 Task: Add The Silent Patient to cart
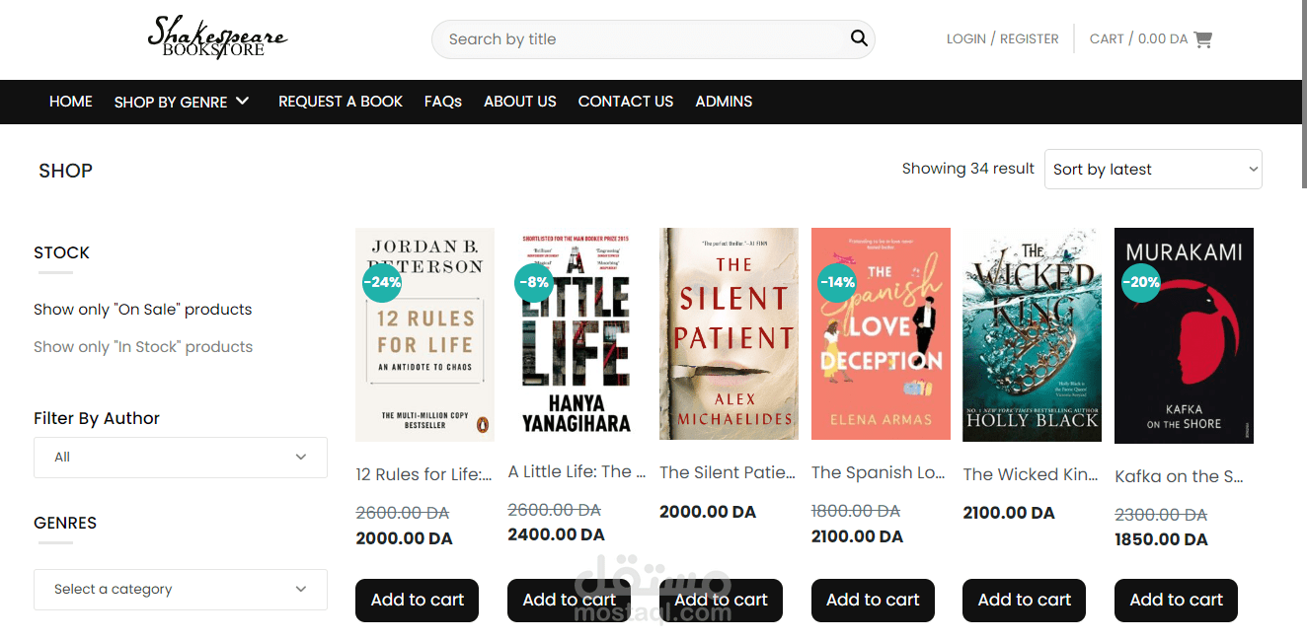click(721, 601)
